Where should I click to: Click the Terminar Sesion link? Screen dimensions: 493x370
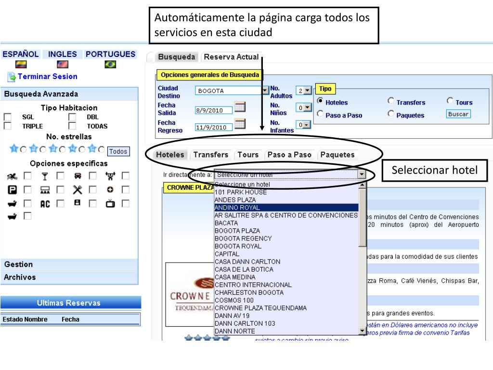48,77
